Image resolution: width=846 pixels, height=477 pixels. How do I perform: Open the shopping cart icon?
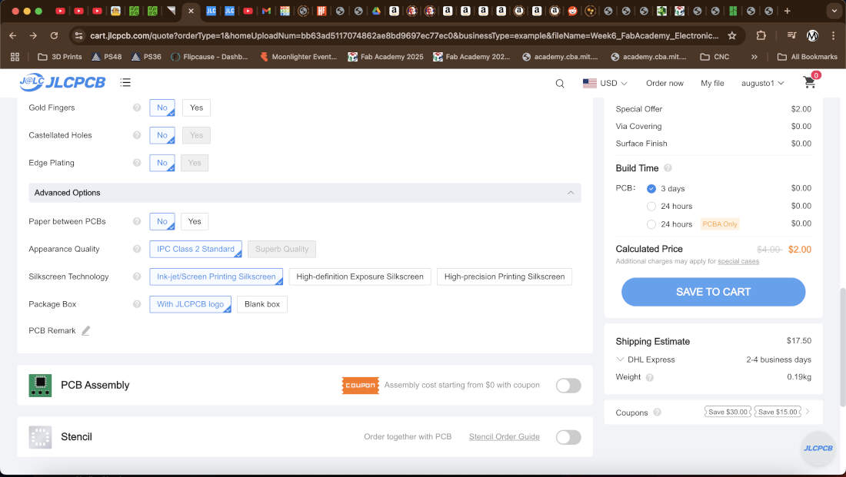pyautogui.click(x=809, y=82)
